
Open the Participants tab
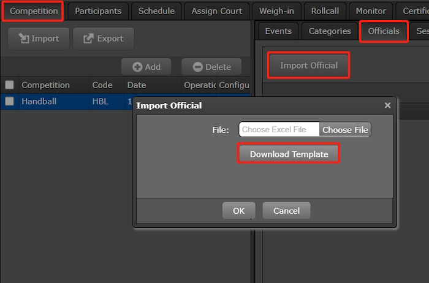[98, 11]
